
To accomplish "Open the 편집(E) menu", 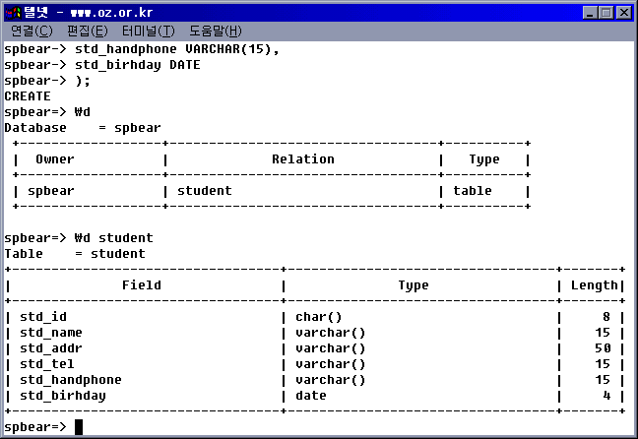I will (x=88, y=31).
